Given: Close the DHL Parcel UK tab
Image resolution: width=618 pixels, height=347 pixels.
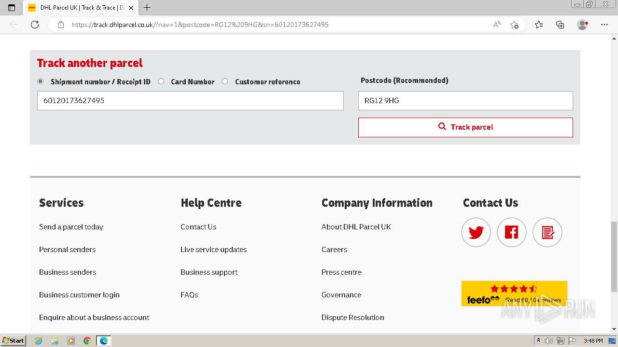Looking at the screenshot, I should coord(131,8).
